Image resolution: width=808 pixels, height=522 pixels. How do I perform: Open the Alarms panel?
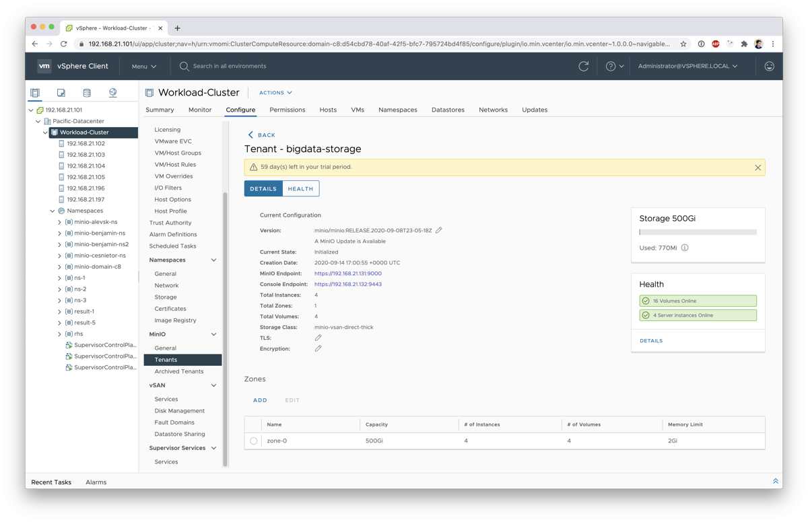96,482
